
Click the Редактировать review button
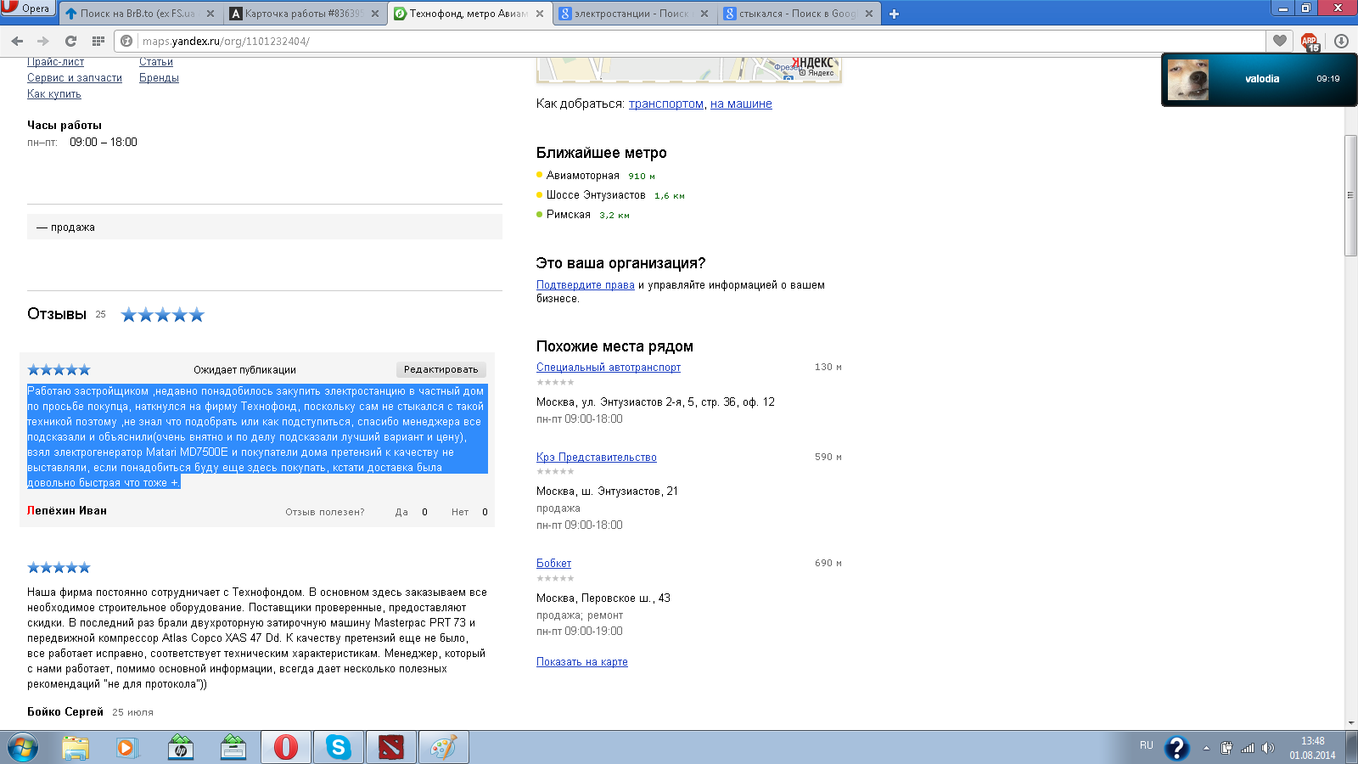(441, 370)
